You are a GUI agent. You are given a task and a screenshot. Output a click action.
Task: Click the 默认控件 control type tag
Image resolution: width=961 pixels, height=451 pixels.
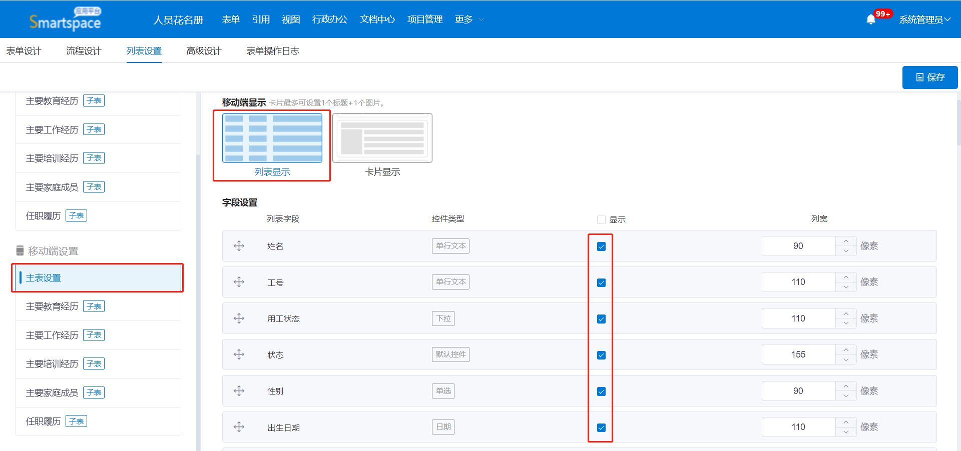[x=450, y=354]
